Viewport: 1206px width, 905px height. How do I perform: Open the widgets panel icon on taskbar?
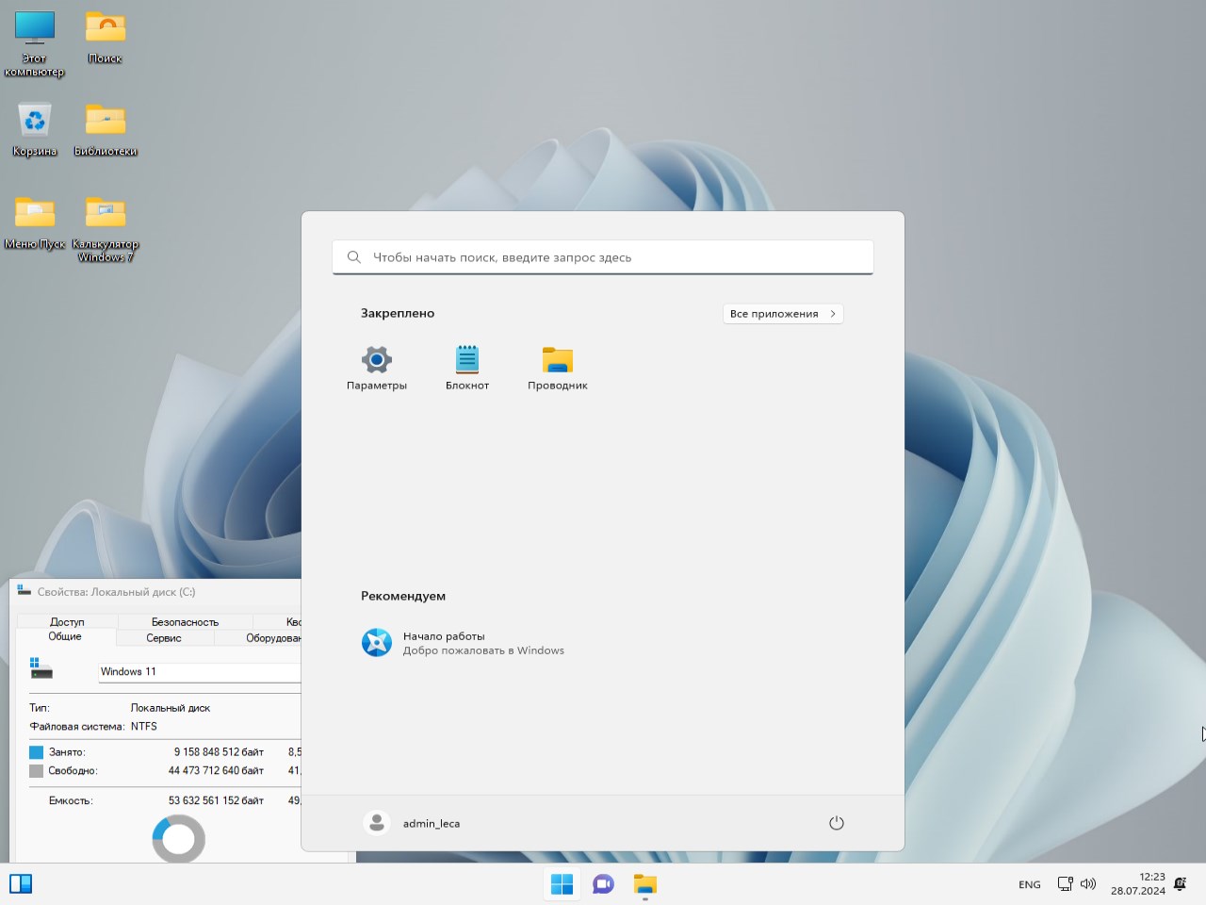coord(21,884)
